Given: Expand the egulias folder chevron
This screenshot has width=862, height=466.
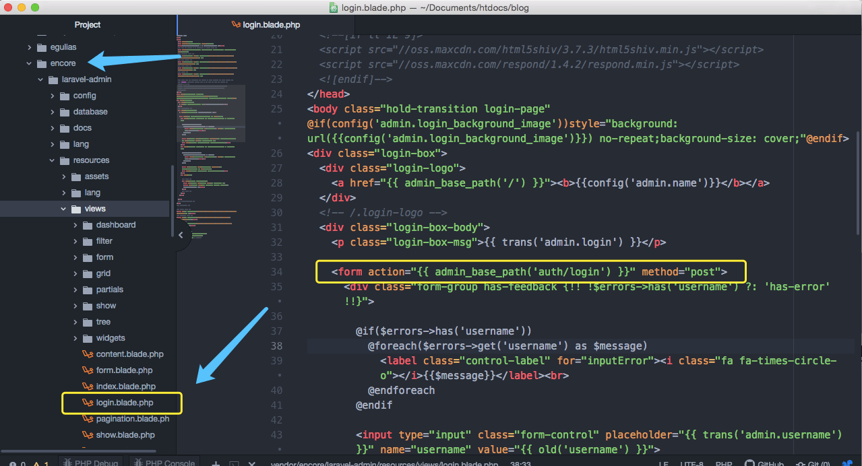Looking at the screenshot, I should click(x=29, y=47).
